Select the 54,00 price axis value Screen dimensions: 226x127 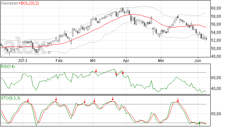coord(216,32)
